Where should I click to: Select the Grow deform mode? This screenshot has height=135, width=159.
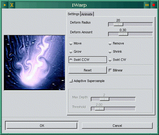tap(76, 51)
